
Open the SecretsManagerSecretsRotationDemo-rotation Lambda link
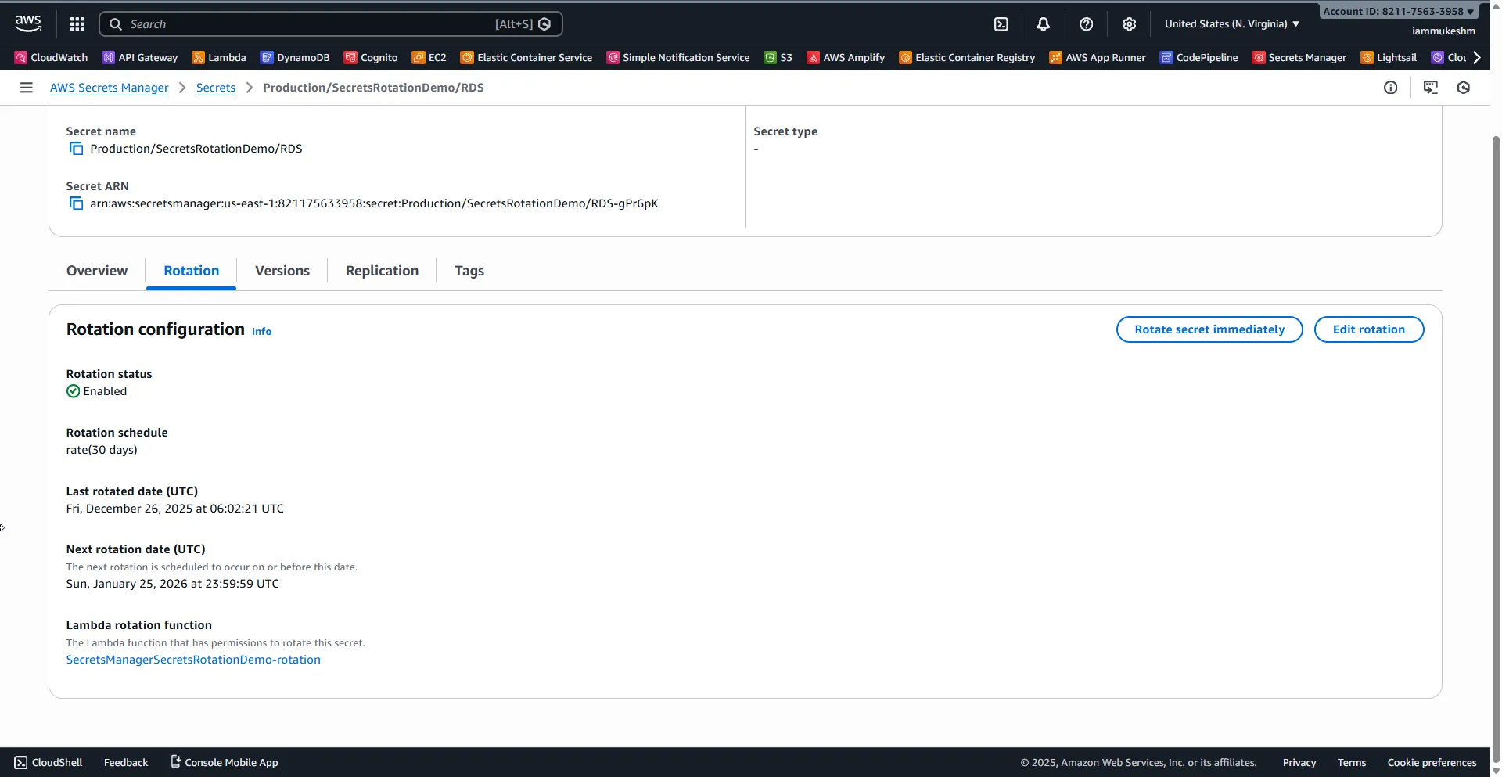coord(193,660)
